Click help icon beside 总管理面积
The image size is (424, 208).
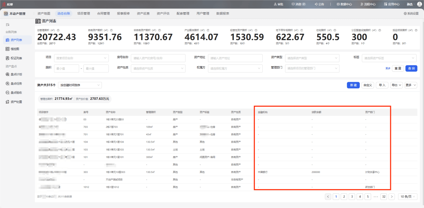59,30
